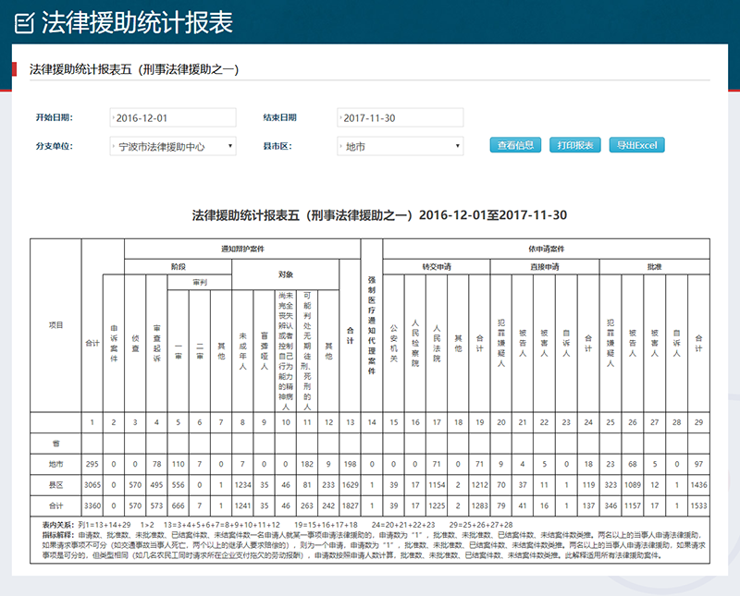Screen dimensions: 740x596
Task: Click value 1629 in 县区 row
Action: coord(351,485)
